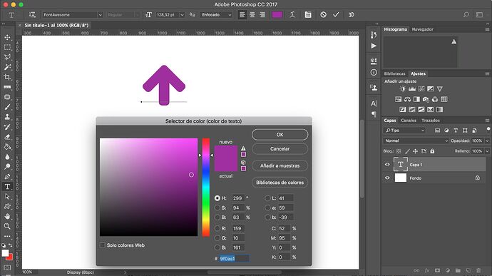Confirm color with OK button
The image size is (492, 276).
click(280, 135)
